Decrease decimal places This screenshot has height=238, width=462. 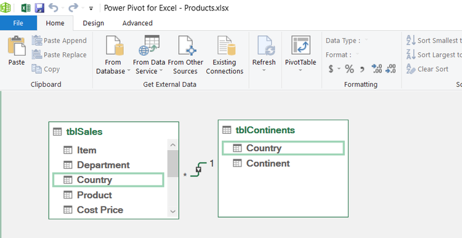[391, 68]
